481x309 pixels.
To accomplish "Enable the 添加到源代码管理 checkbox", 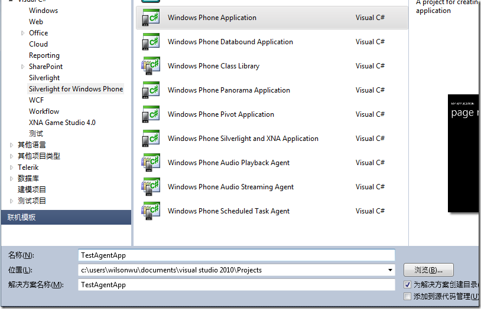I will click(407, 296).
